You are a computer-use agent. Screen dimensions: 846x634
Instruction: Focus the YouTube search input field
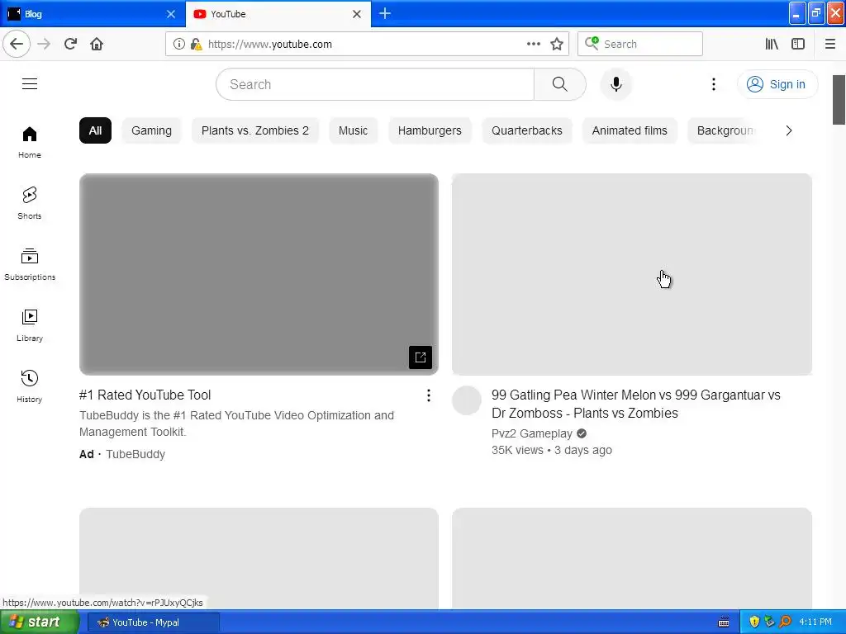[x=375, y=84]
